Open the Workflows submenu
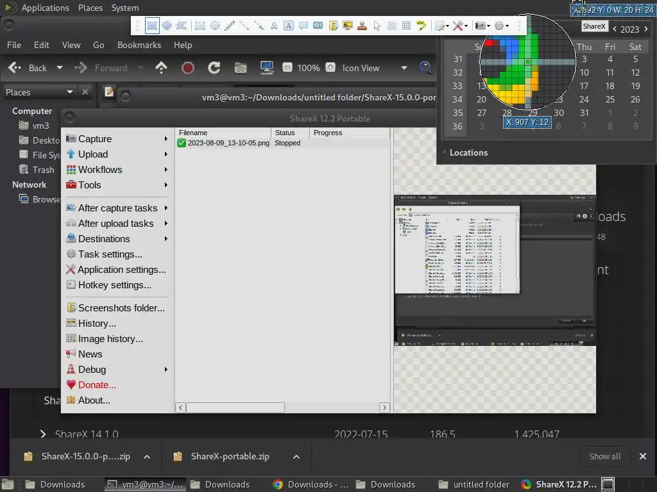Viewport: 657px width, 492px height. [117, 170]
